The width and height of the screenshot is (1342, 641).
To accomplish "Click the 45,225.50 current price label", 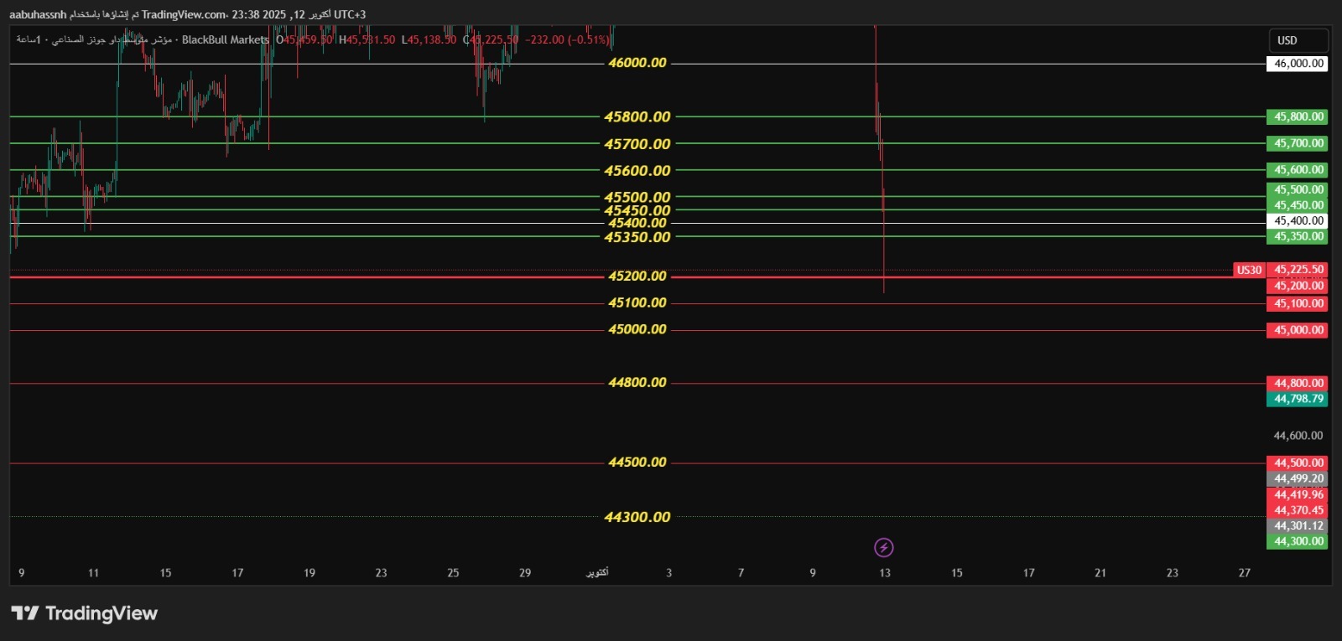I will coord(1298,270).
